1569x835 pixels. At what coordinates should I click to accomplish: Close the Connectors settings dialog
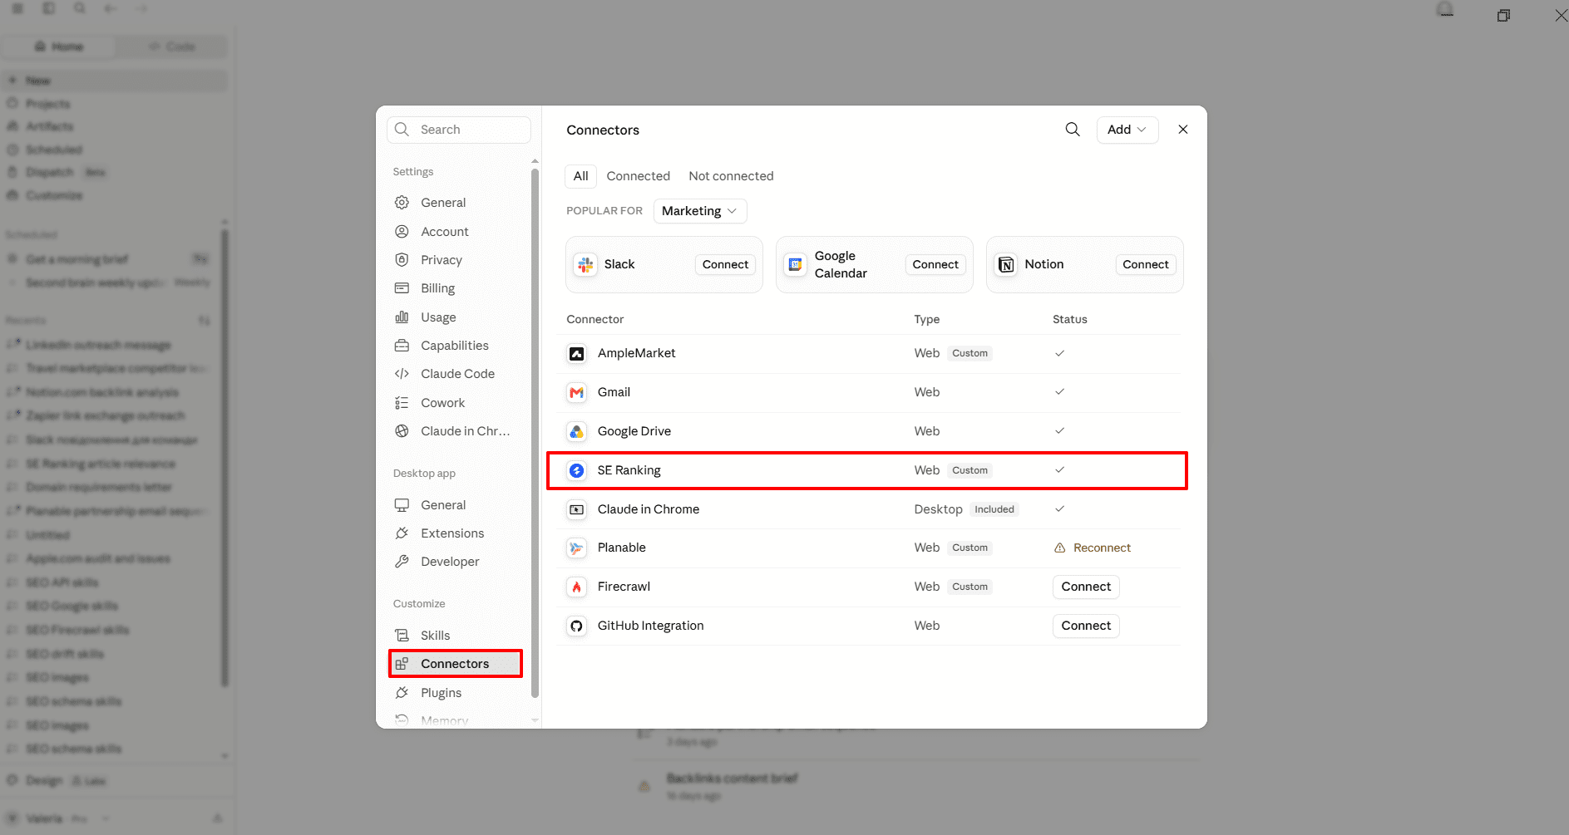pyautogui.click(x=1183, y=130)
